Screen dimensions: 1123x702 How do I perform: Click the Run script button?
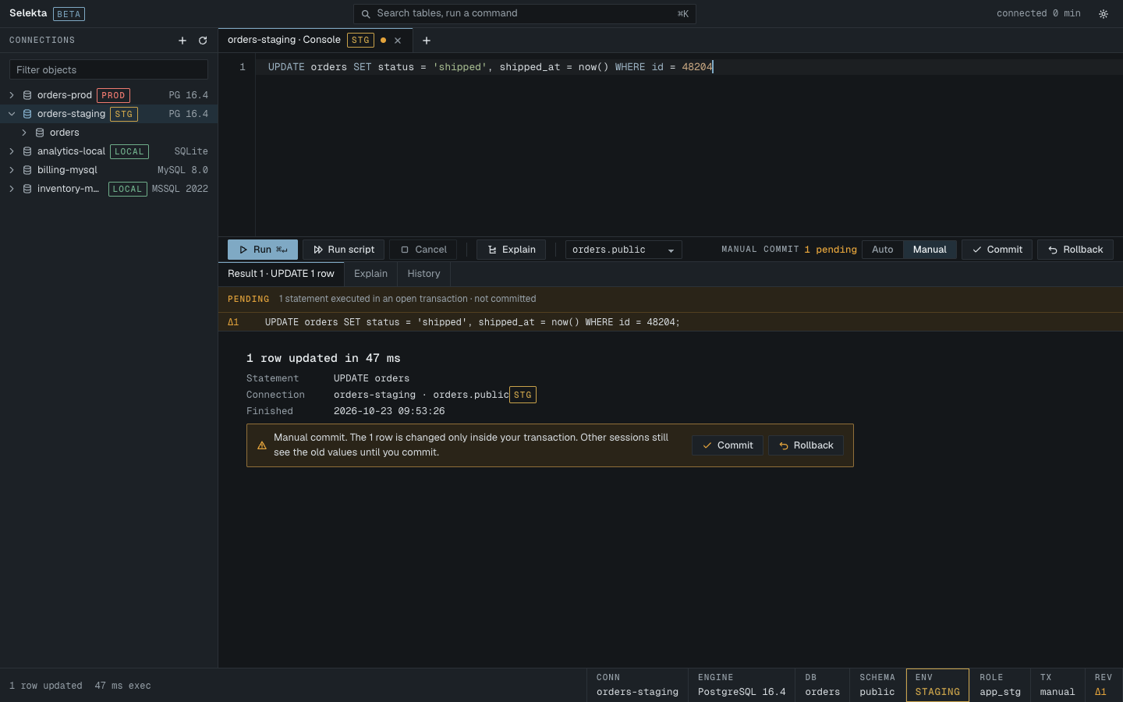point(343,250)
